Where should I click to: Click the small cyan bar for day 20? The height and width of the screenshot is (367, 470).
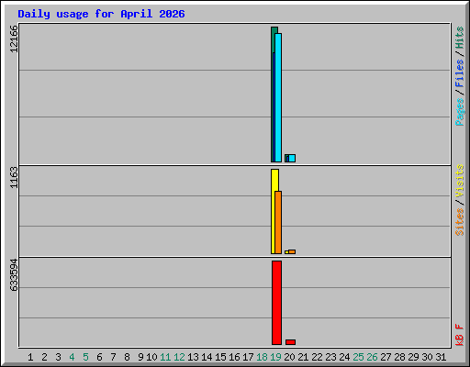(x=292, y=158)
